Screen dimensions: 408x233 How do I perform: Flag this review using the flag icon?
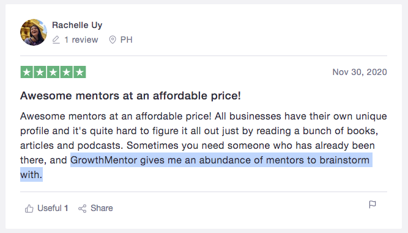click(373, 204)
